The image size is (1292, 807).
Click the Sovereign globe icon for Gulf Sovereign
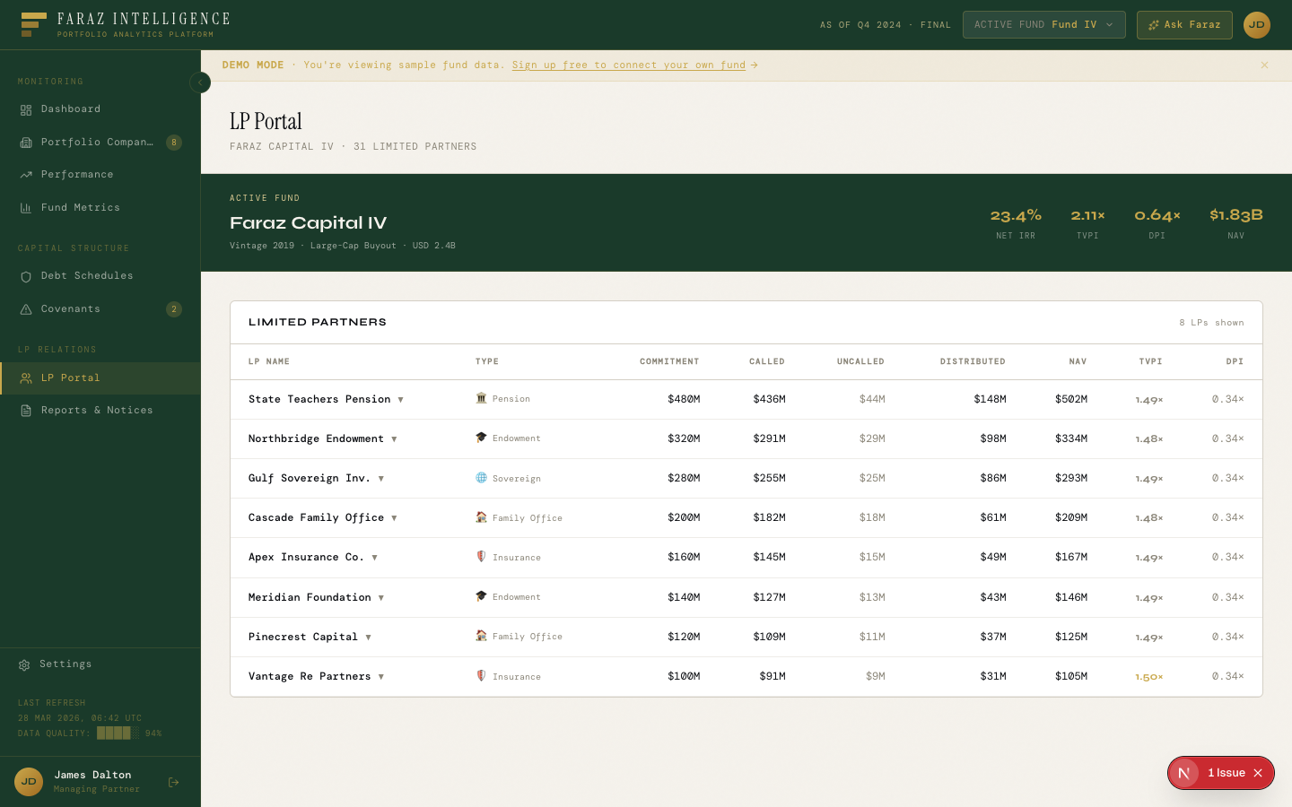click(481, 478)
